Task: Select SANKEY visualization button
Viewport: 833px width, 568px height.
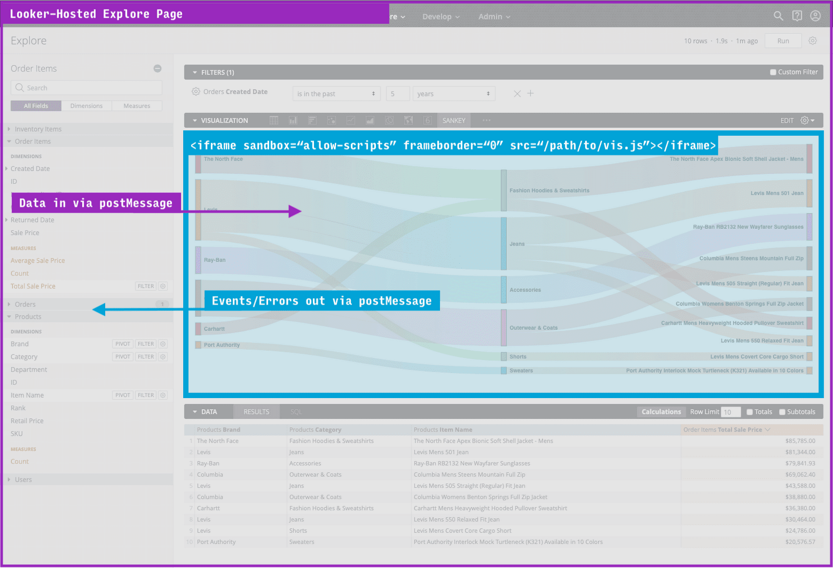Action: [x=454, y=120]
